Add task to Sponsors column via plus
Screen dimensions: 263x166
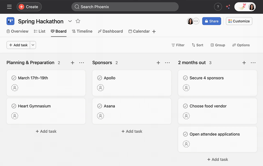point(158,63)
